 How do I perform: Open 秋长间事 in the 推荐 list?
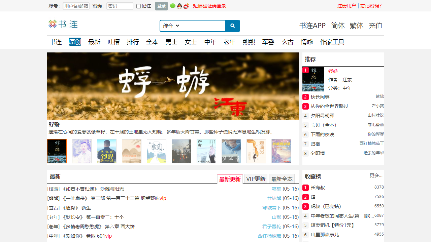320,97
